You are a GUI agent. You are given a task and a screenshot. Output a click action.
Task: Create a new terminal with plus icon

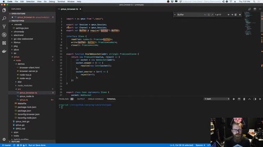pyautogui.click(x=234, y=99)
